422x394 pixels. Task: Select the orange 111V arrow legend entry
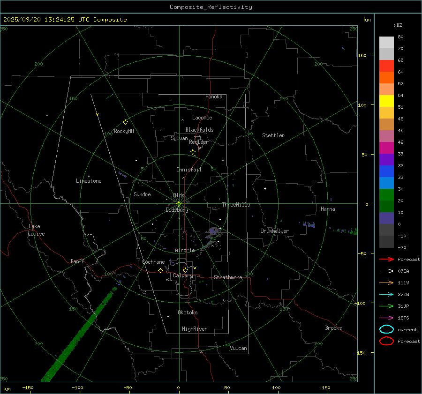pyautogui.click(x=386, y=282)
